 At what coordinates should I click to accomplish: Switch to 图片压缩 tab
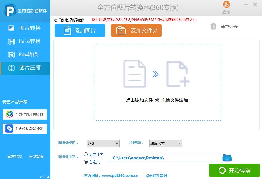[x=25, y=68]
